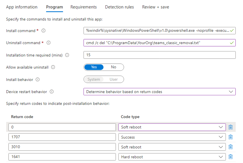Remove the 1641 return code entry
The image size is (243, 163).
(230, 157)
